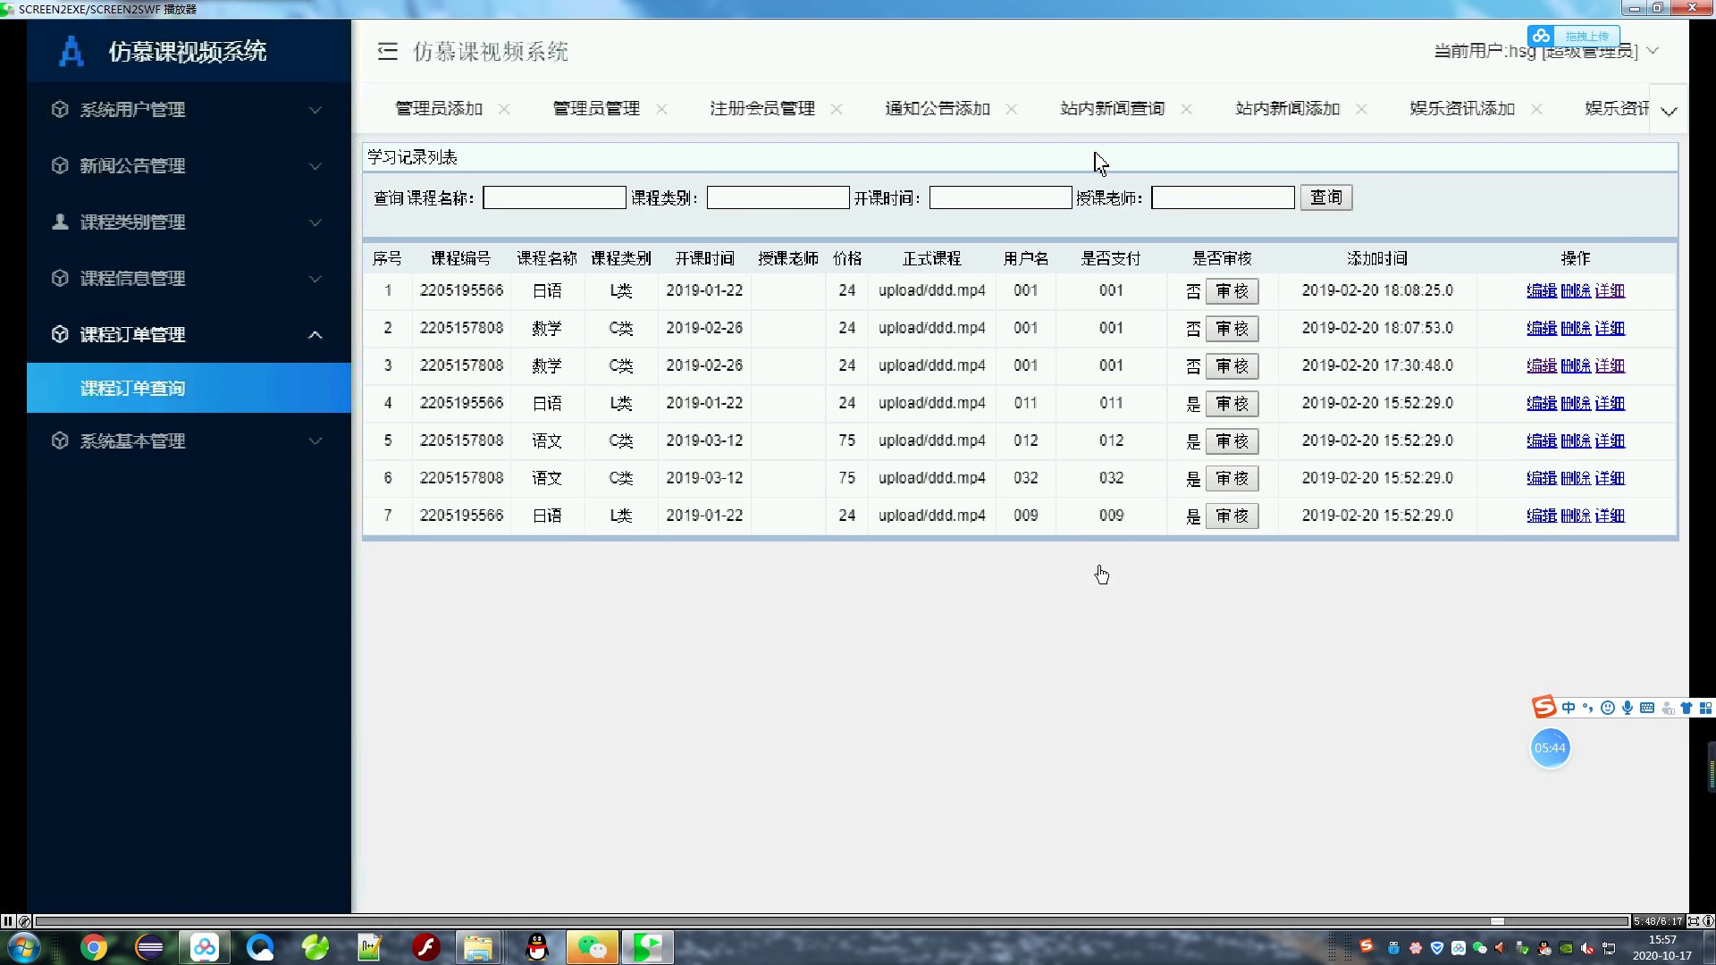Click the cube icon beside 新闻公告管理
Image resolution: width=1716 pixels, height=965 pixels.
[x=60, y=165]
